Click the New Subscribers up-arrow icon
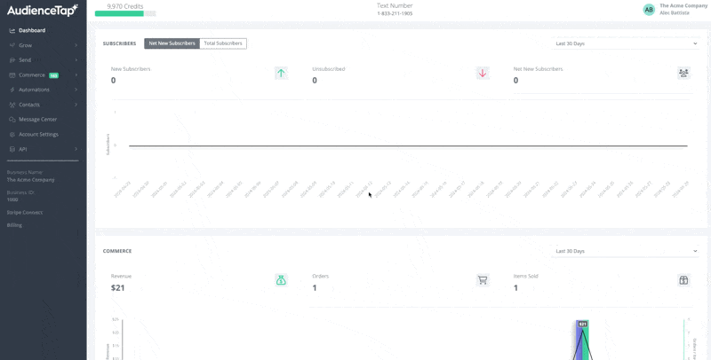The image size is (711, 360). pyautogui.click(x=281, y=74)
